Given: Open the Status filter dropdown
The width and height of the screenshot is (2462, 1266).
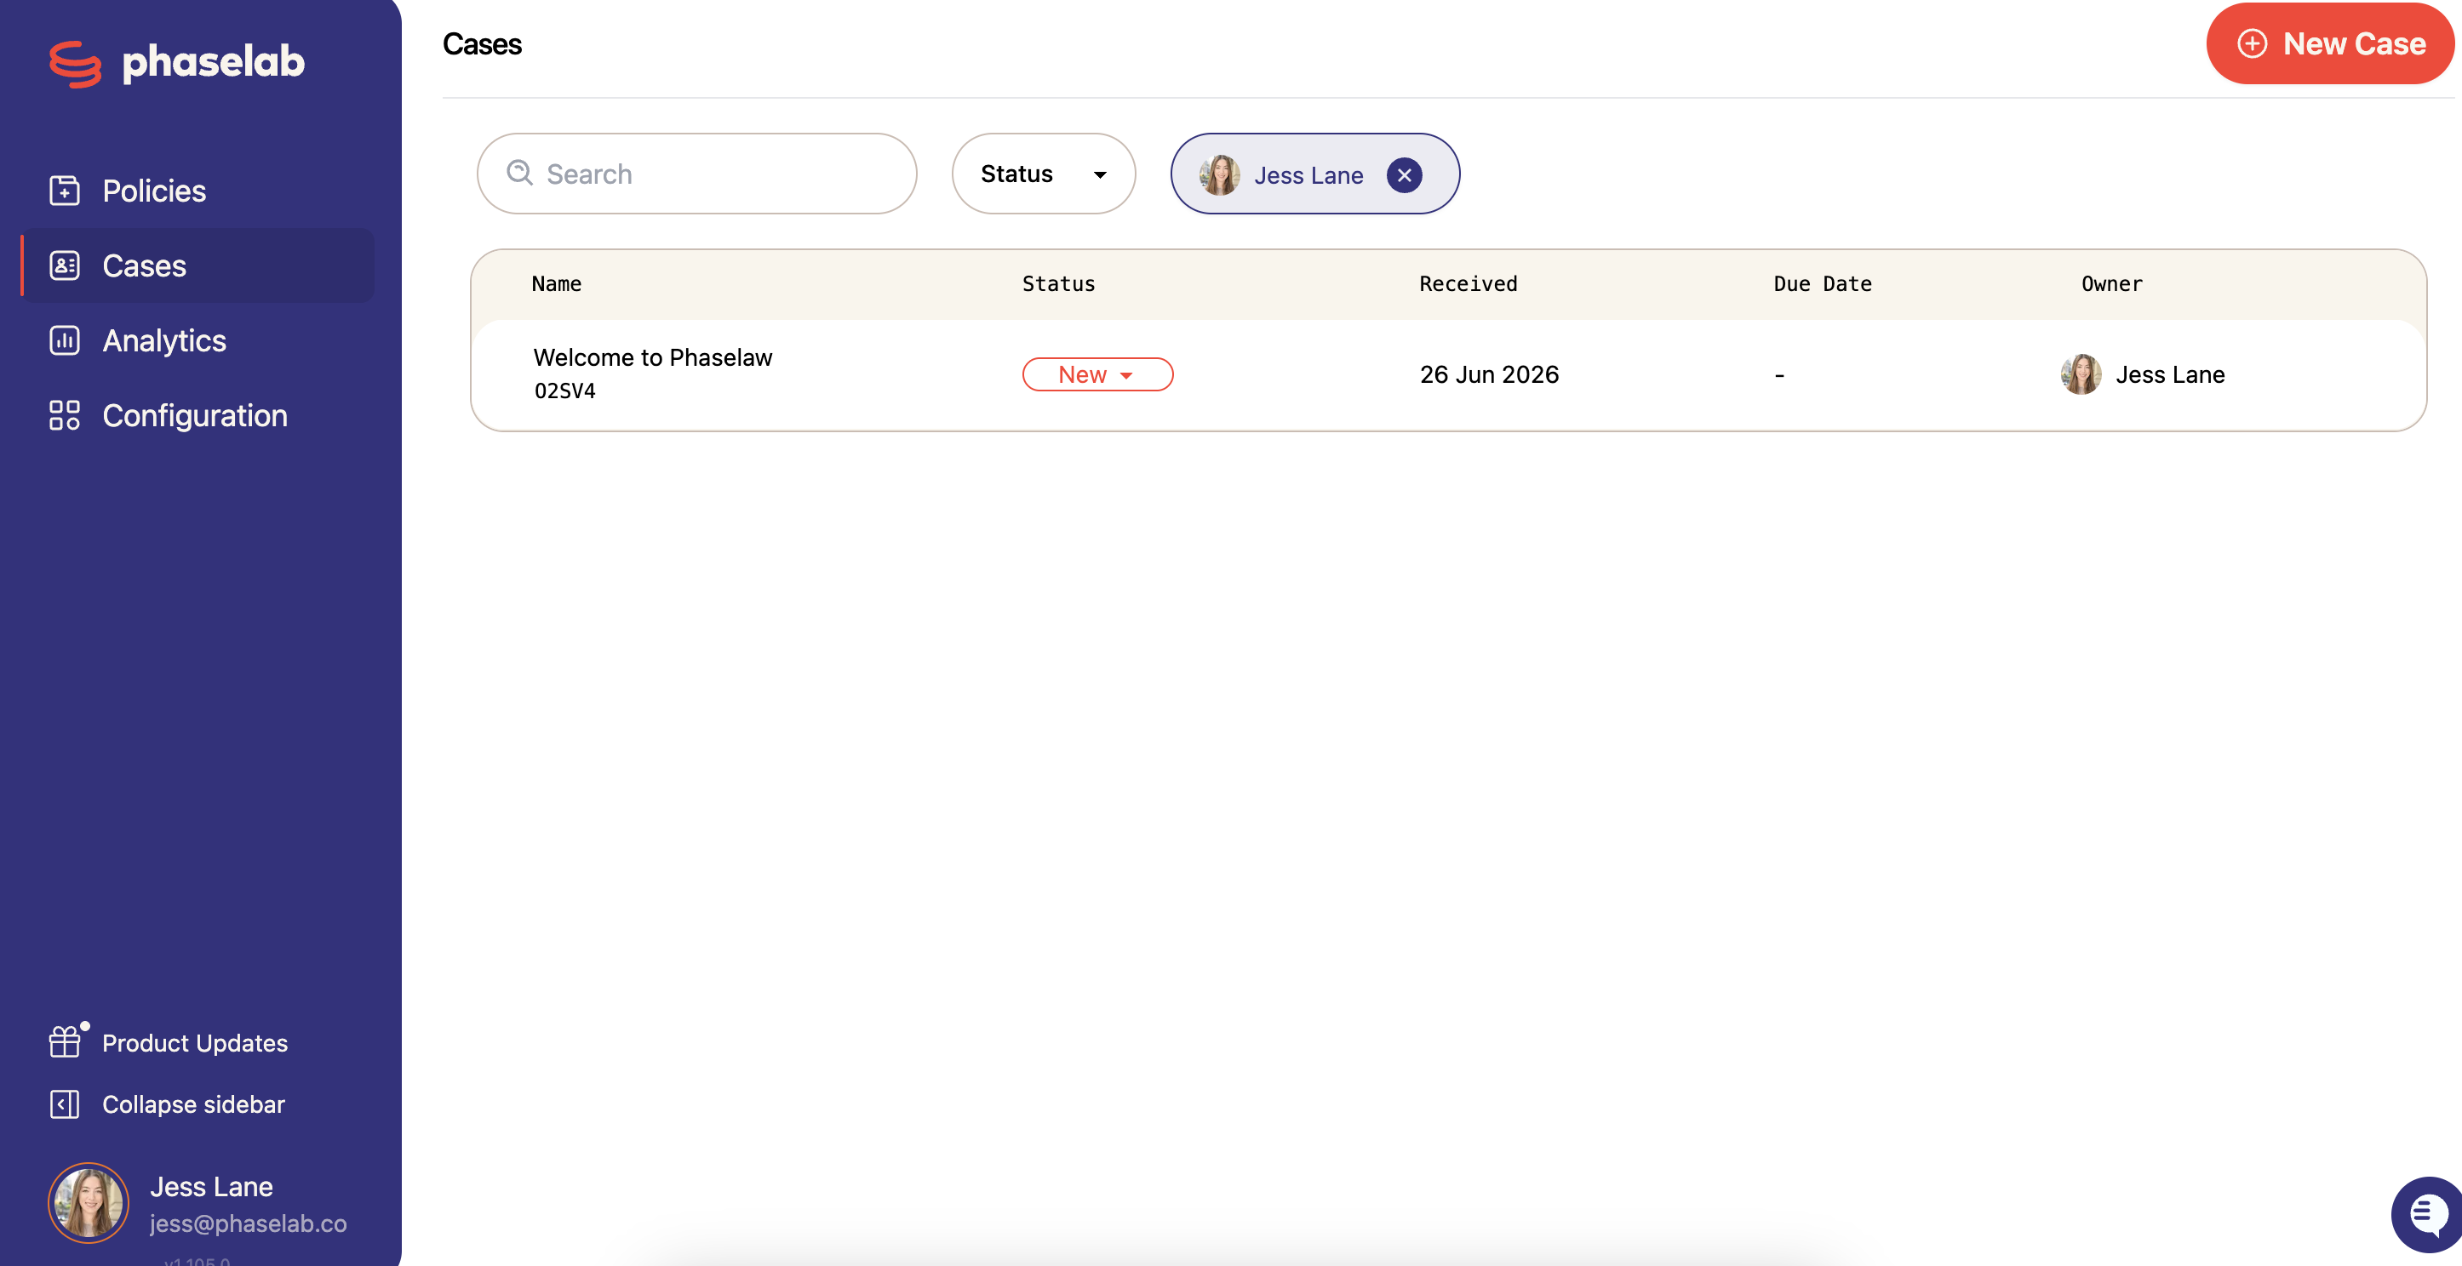Looking at the screenshot, I should (x=1043, y=174).
